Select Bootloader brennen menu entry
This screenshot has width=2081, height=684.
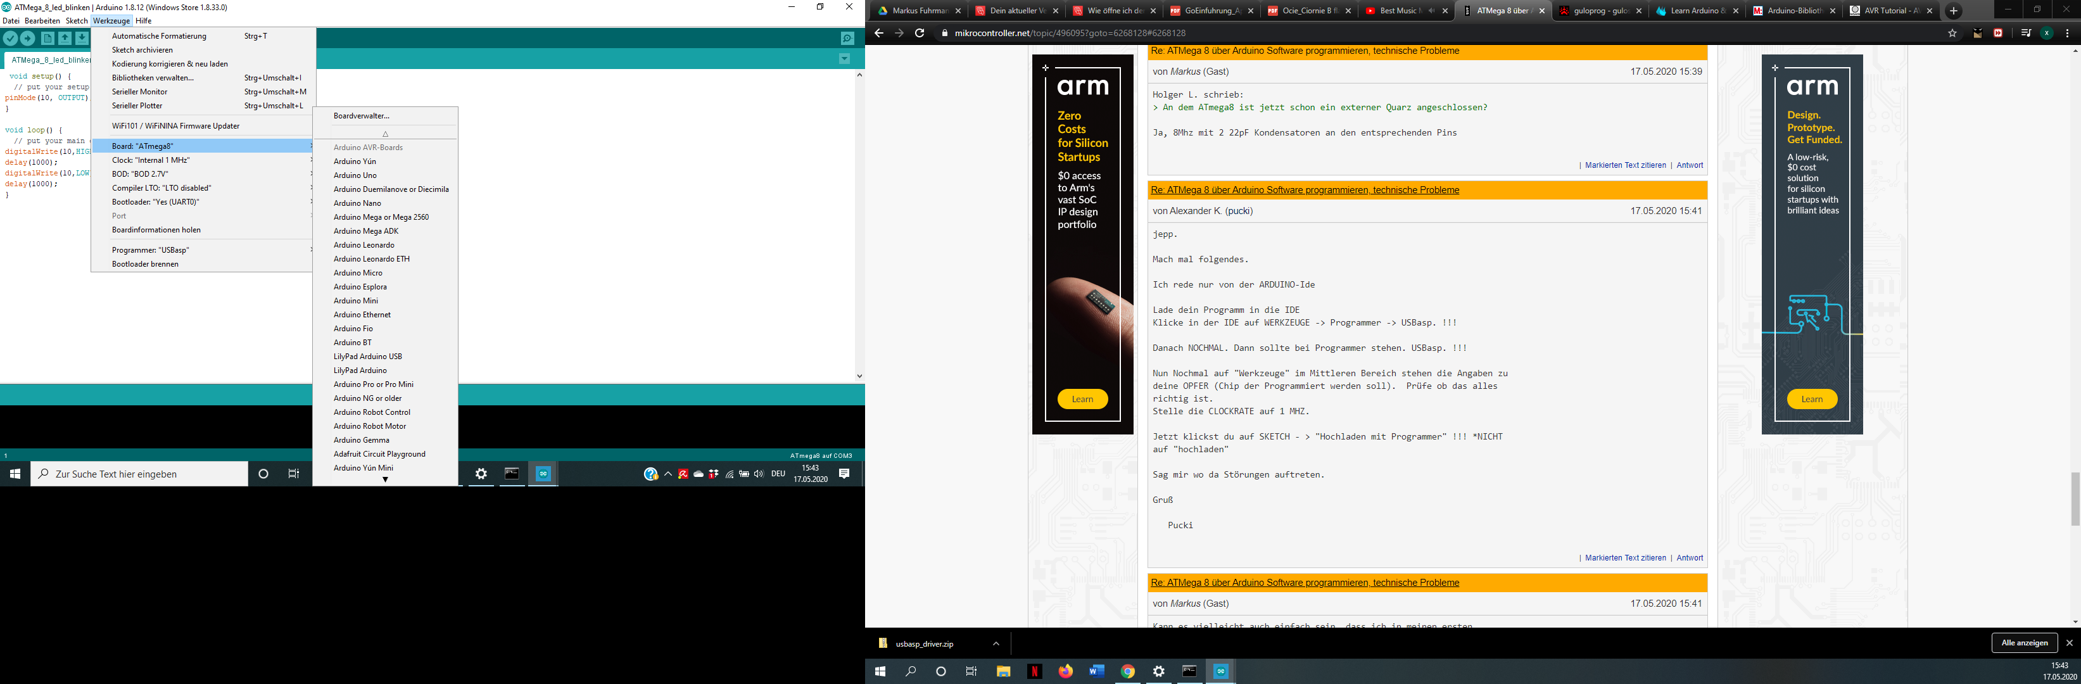[202, 264]
